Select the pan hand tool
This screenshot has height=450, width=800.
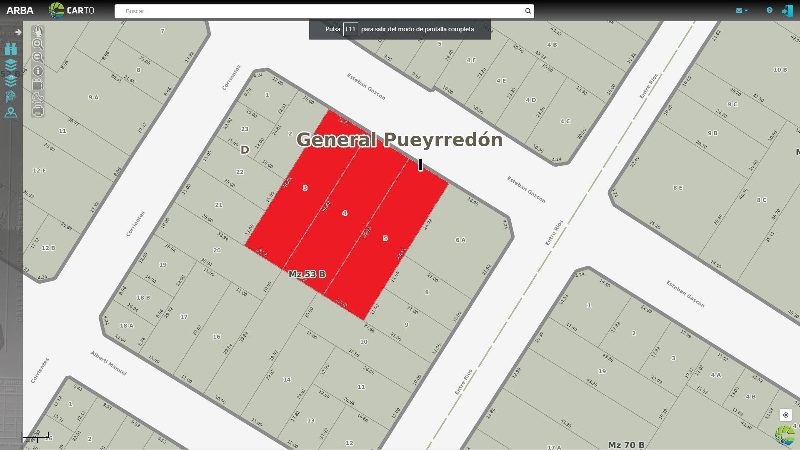coord(38,31)
